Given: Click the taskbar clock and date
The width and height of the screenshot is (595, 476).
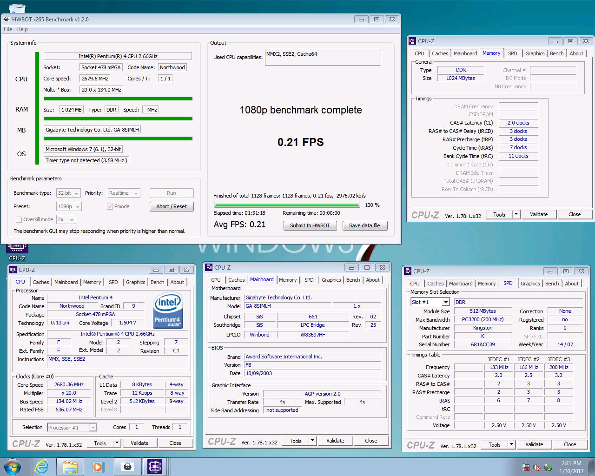Looking at the screenshot, I should [x=571, y=467].
